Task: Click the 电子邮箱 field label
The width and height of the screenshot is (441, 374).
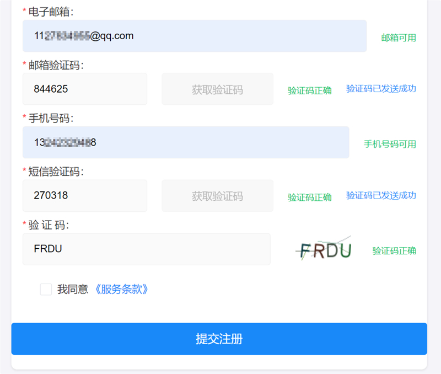Action: [x=51, y=12]
